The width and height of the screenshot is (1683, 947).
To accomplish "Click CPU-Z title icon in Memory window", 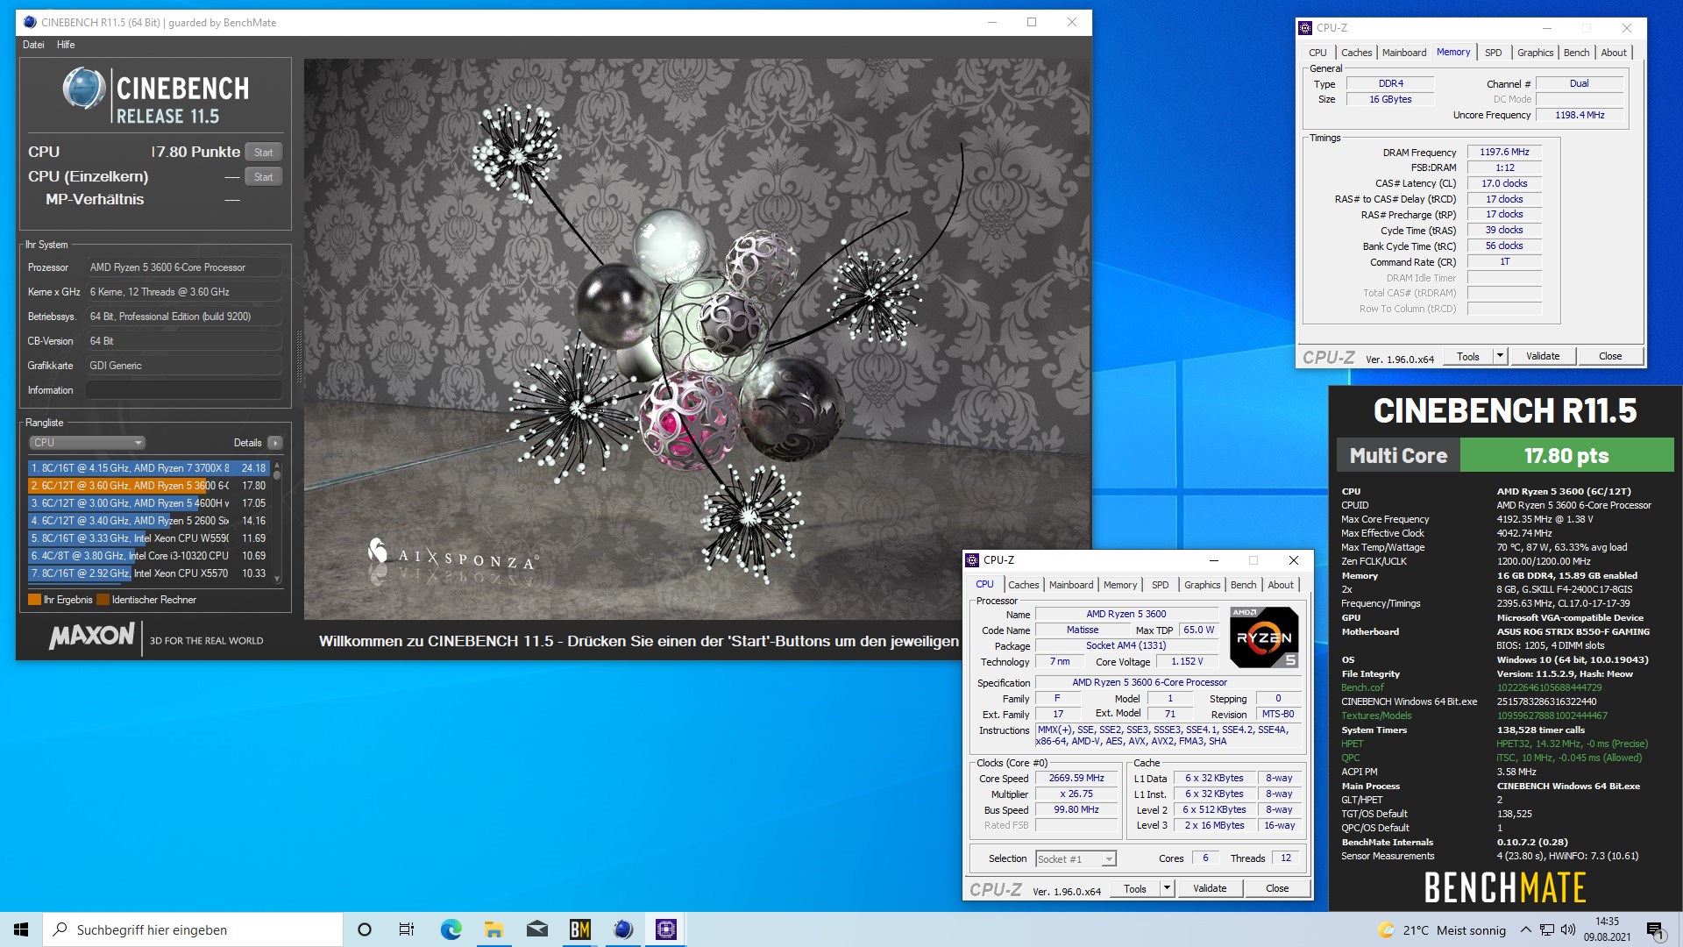I will (x=1306, y=28).
